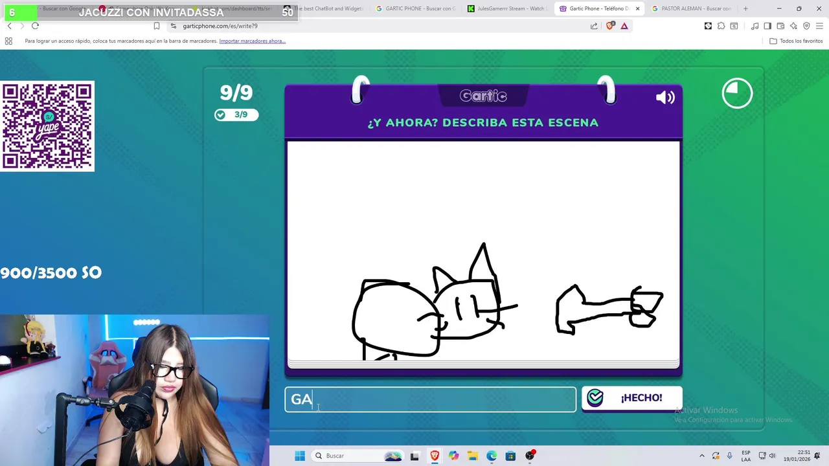The width and height of the screenshot is (829, 466).
Task: Click the Gartic logo at the top
Action: pos(483,96)
